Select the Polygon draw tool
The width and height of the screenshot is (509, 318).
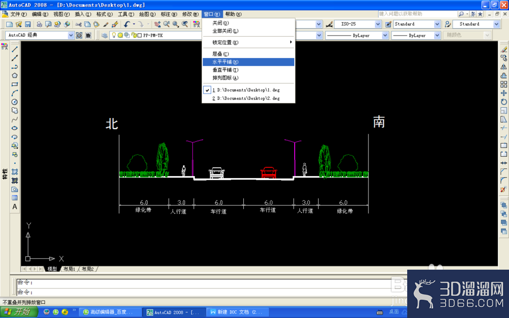[x=15, y=76]
